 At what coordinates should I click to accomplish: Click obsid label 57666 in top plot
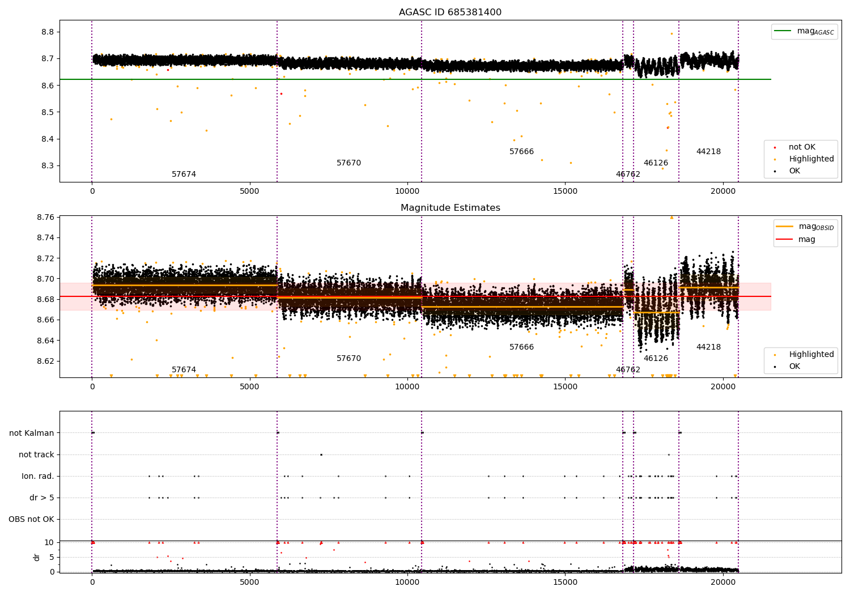tap(521, 152)
